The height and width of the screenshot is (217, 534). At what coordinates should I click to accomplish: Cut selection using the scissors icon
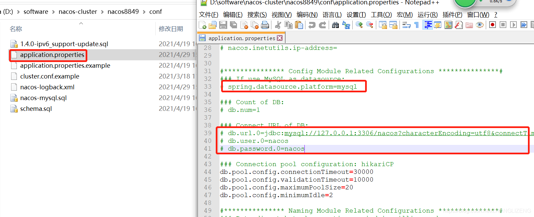[x=278, y=25]
